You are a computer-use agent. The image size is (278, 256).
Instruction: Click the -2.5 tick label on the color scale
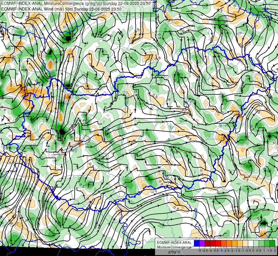[226, 251]
